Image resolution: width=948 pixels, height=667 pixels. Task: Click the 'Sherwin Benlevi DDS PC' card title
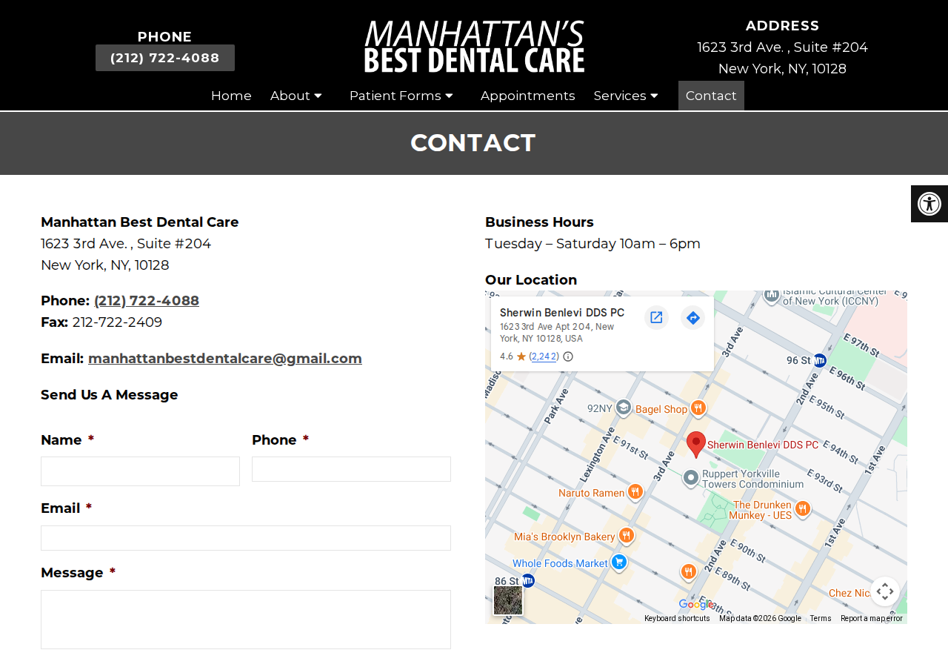[x=562, y=313]
